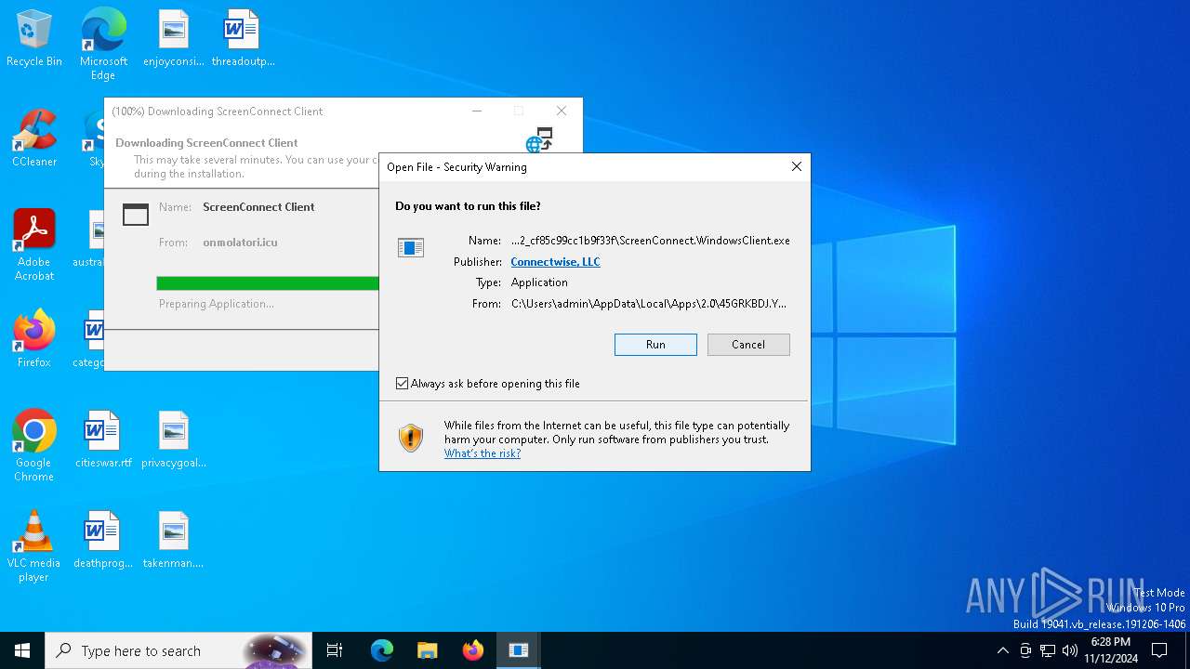Click the From path C:\Users\admin\AppData text
The width and height of the screenshot is (1190, 669).
point(649,304)
